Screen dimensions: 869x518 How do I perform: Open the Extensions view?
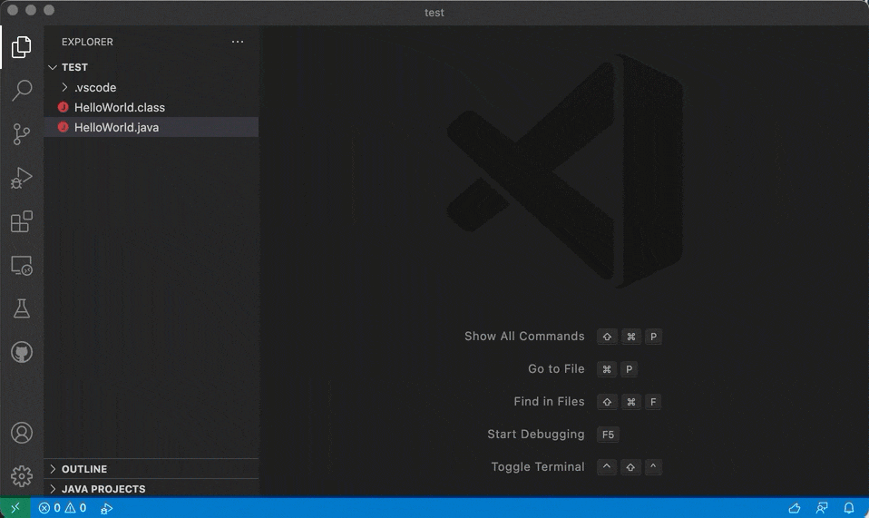coord(22,221)
